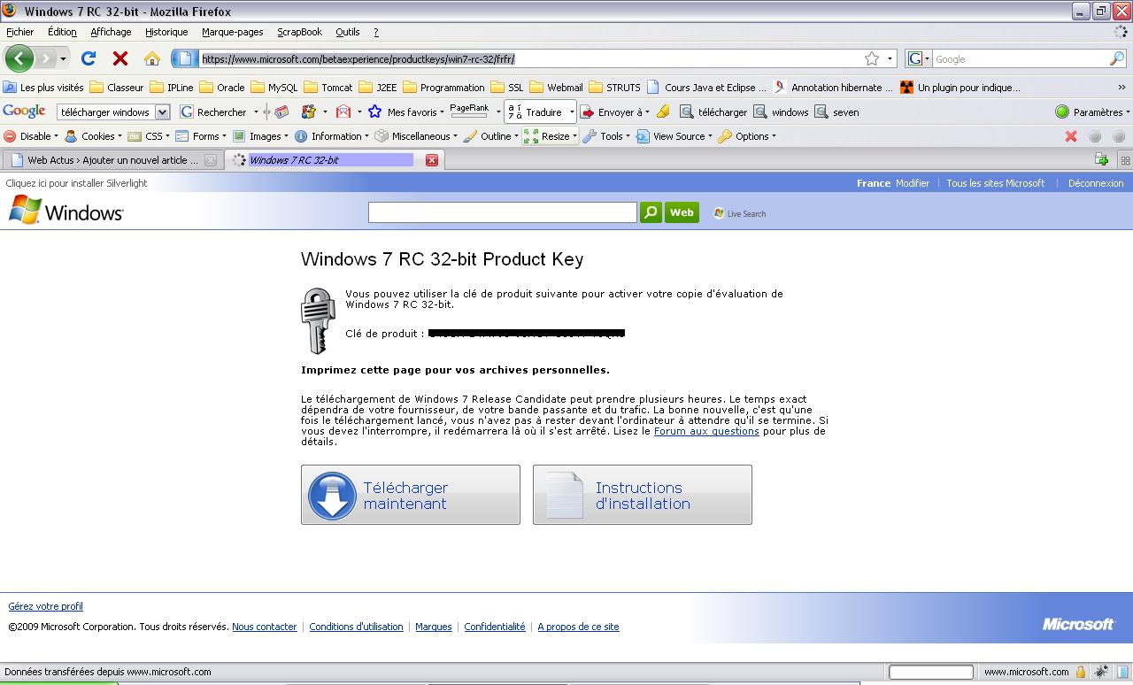
Task: Reload the page with the blue refresh icon
Action: pos(88,58)
